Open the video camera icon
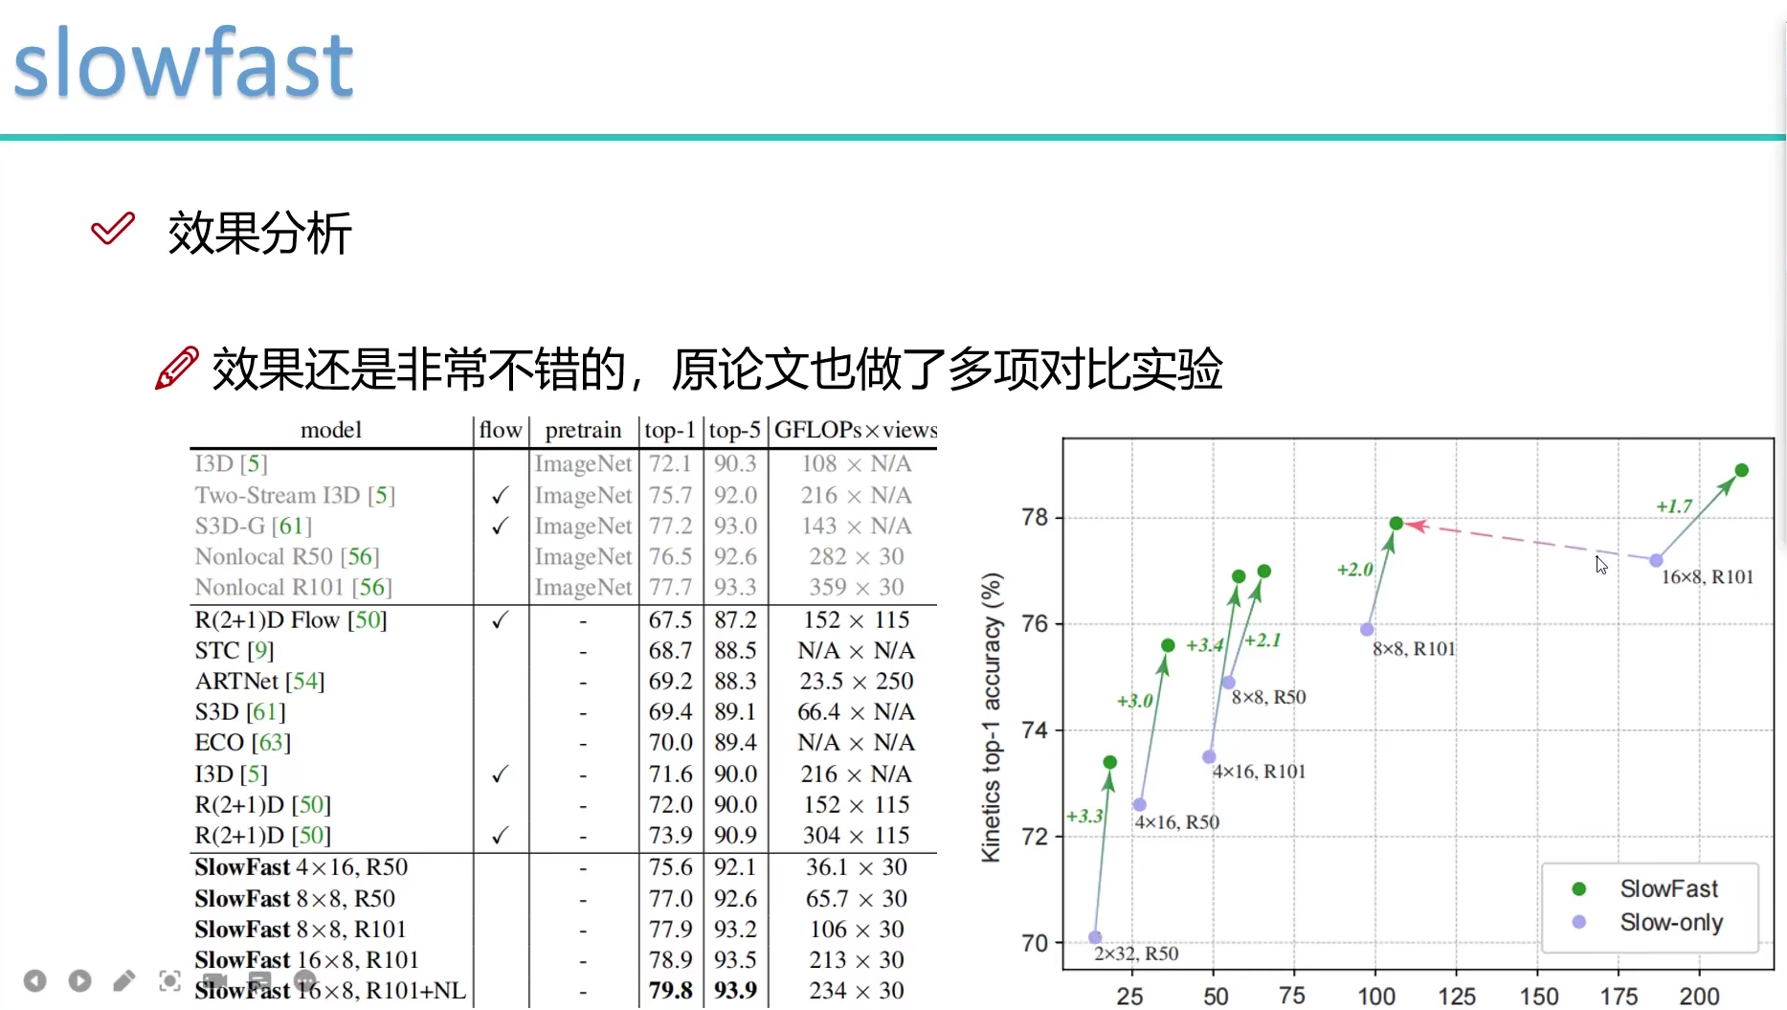 [x=214, y=980]
